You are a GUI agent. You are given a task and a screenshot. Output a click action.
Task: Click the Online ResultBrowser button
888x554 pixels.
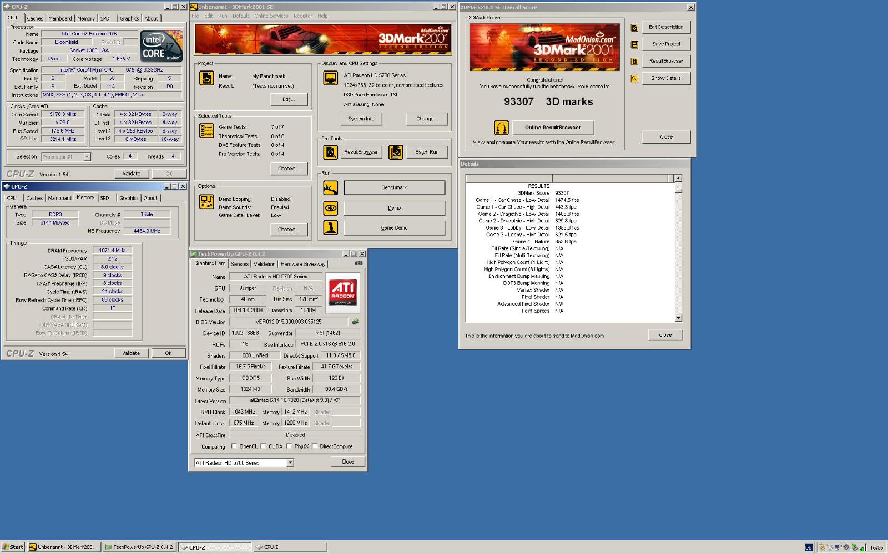[x=553, y=128]
